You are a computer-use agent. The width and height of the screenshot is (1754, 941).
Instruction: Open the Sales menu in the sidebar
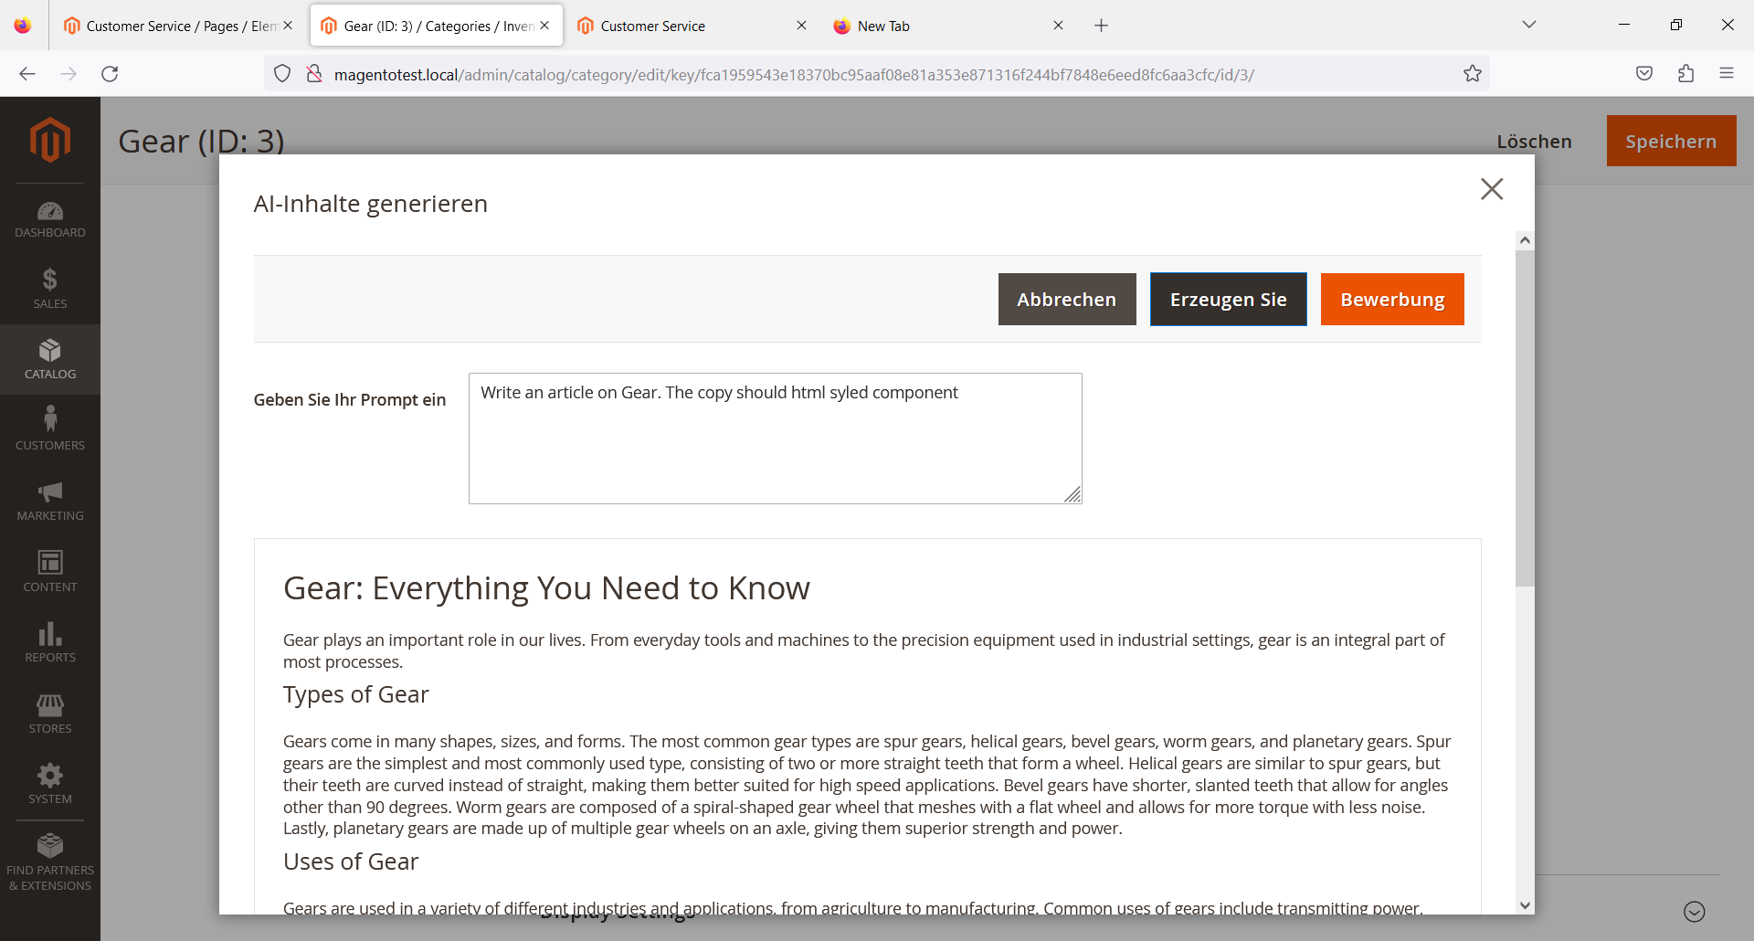[49, 287]
